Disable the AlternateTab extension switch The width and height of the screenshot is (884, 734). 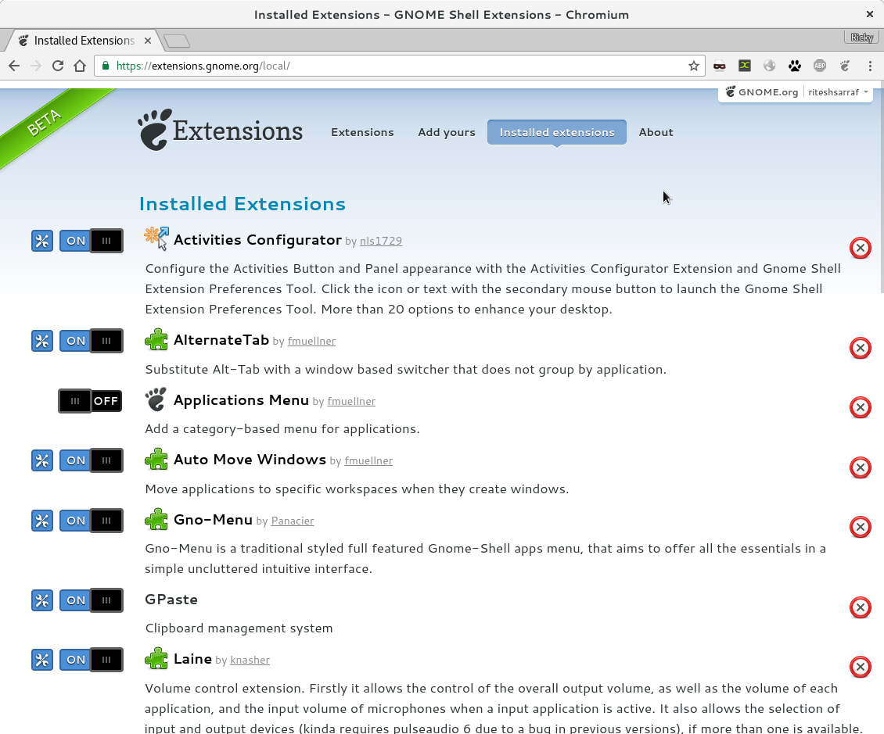point(92,341)
